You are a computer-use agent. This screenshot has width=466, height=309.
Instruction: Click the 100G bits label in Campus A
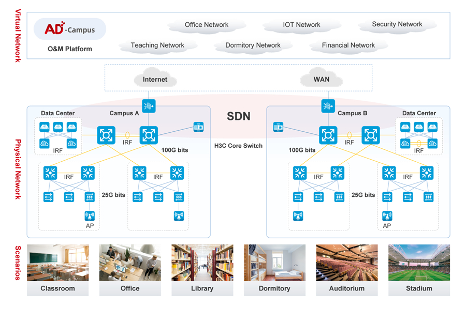(x=175, y=150)
